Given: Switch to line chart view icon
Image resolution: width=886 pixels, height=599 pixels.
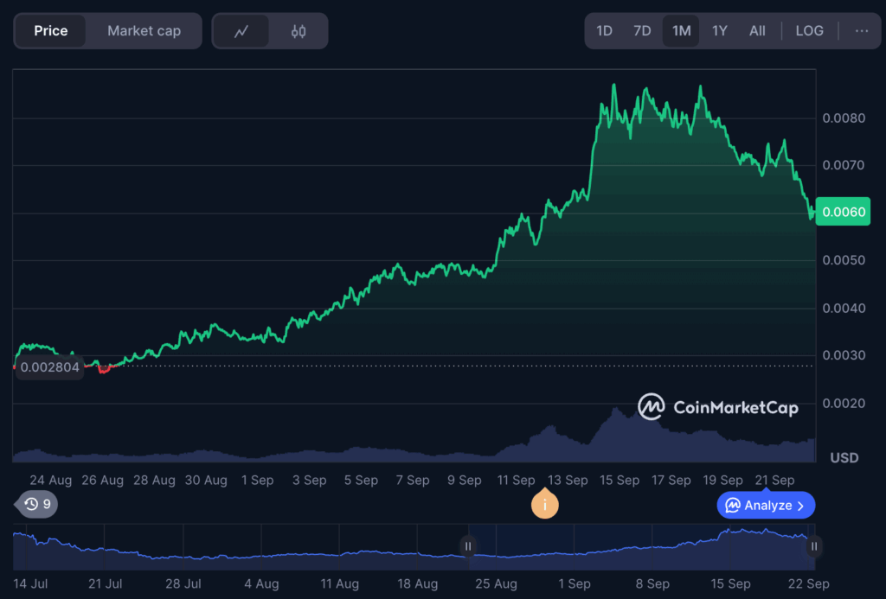Looking at the screenshot, I should coord(241,31).
